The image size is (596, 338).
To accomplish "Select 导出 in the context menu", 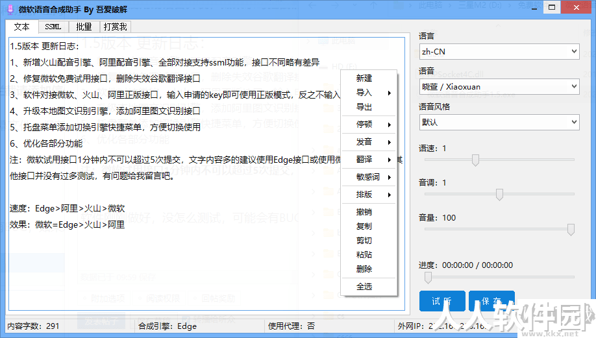I will (369, 107).
